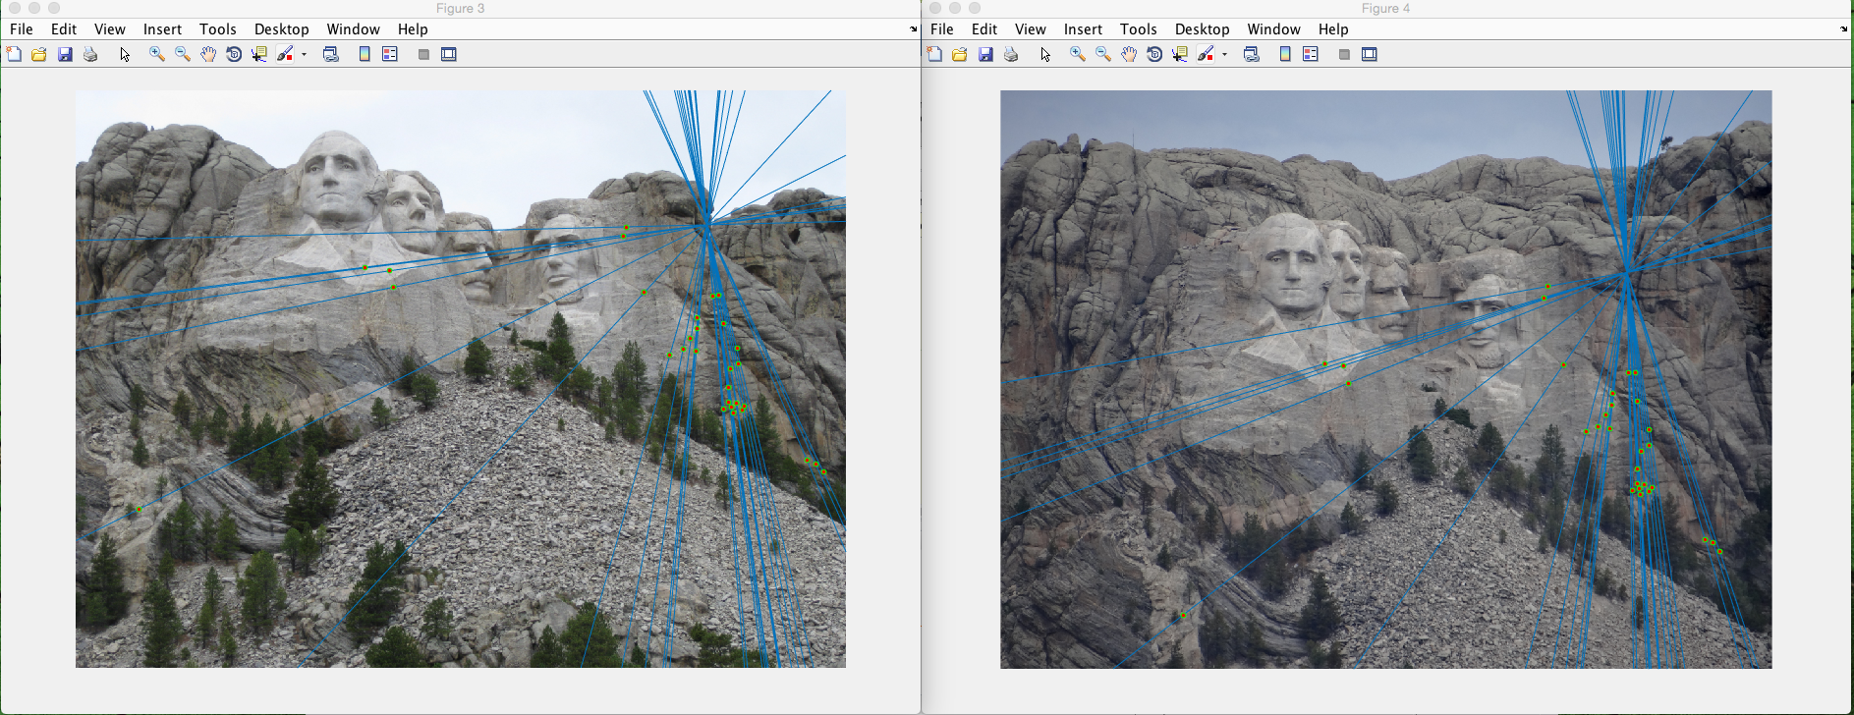Click Print Figure icon in Figure 4
Viewport: 1854px width, 715px height.
pyautogui.click(x=1011, y=54)
